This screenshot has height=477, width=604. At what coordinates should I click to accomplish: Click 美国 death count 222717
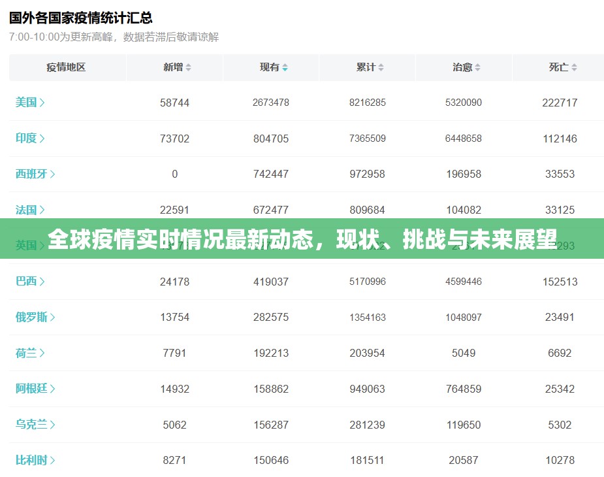coord(560,103)
